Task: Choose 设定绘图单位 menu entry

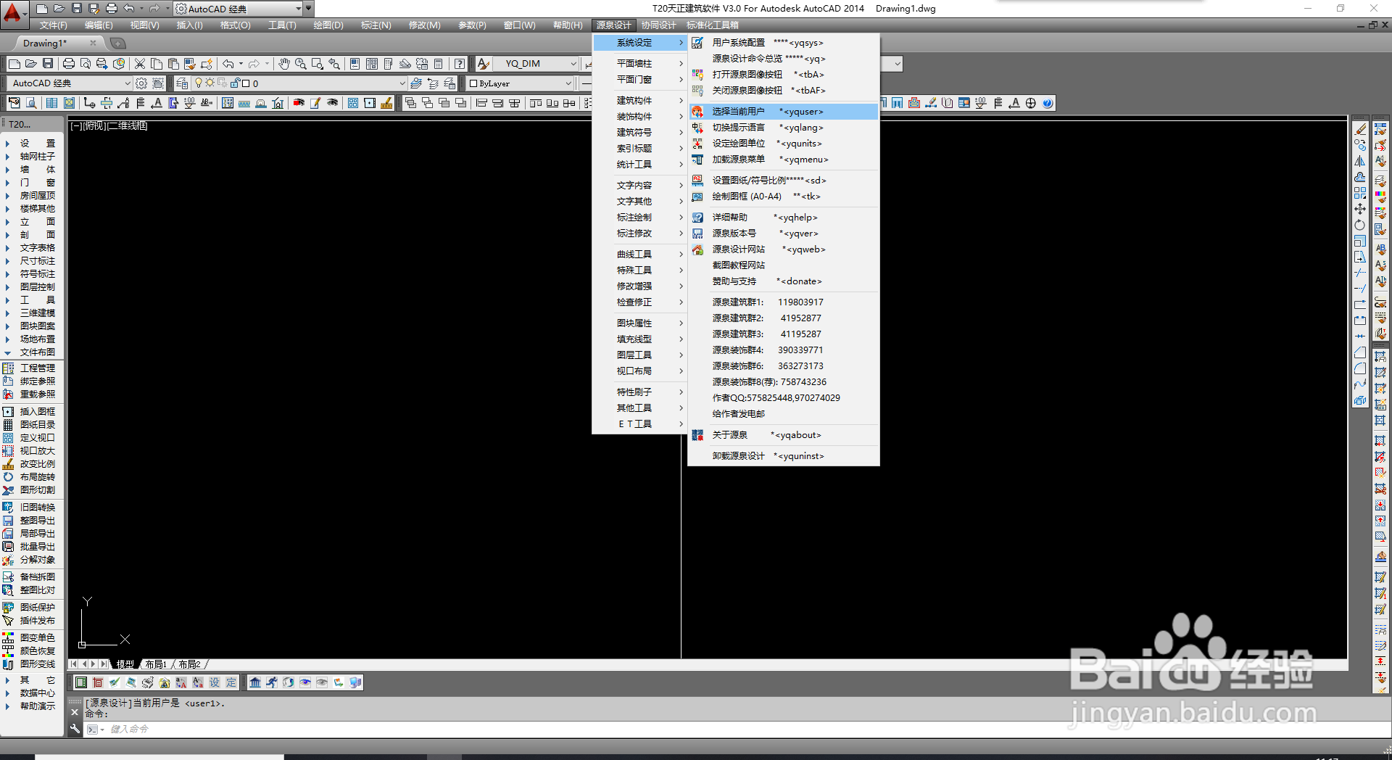Action: tap(783, 144)
